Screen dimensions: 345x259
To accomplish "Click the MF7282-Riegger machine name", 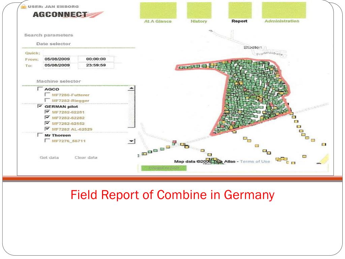I will [x=71, y=100].
